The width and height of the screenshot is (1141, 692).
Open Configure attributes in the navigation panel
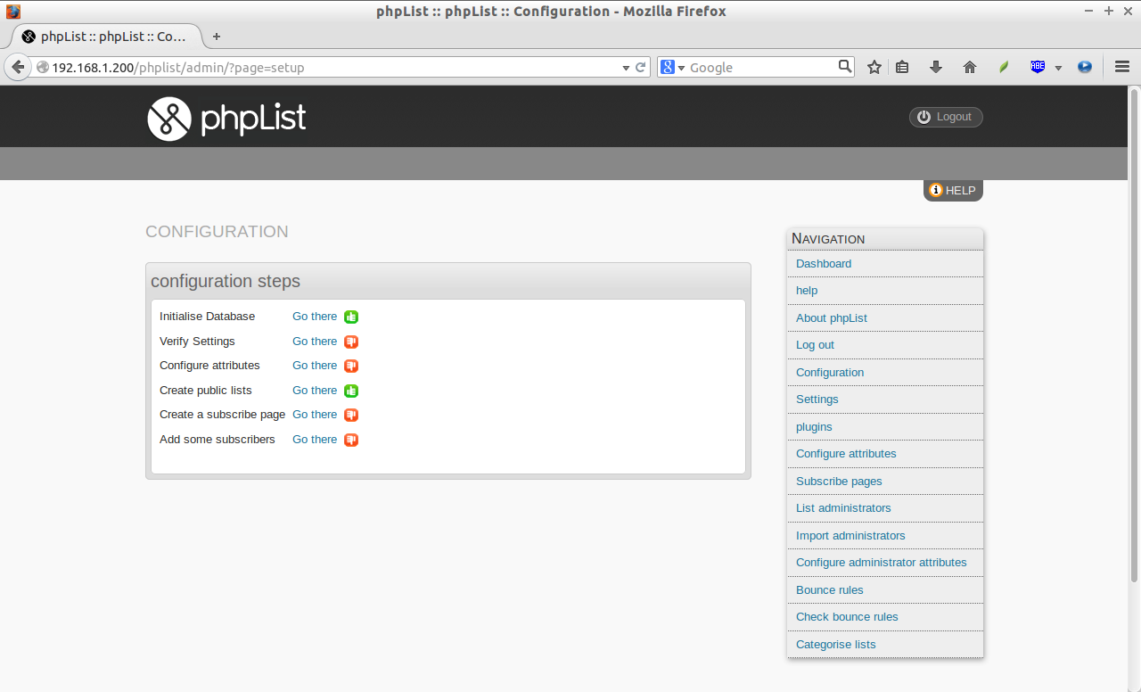pos(846,454)
